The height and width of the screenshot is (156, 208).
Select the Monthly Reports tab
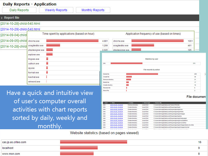pyautogui.click(x=93, y=10)
